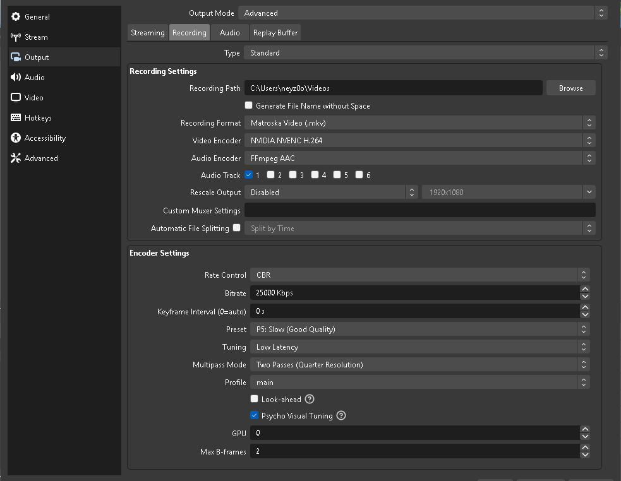Open the Preset P5 Slow dropdown
This screenshot has height=481, width=621.
(420, 329)
